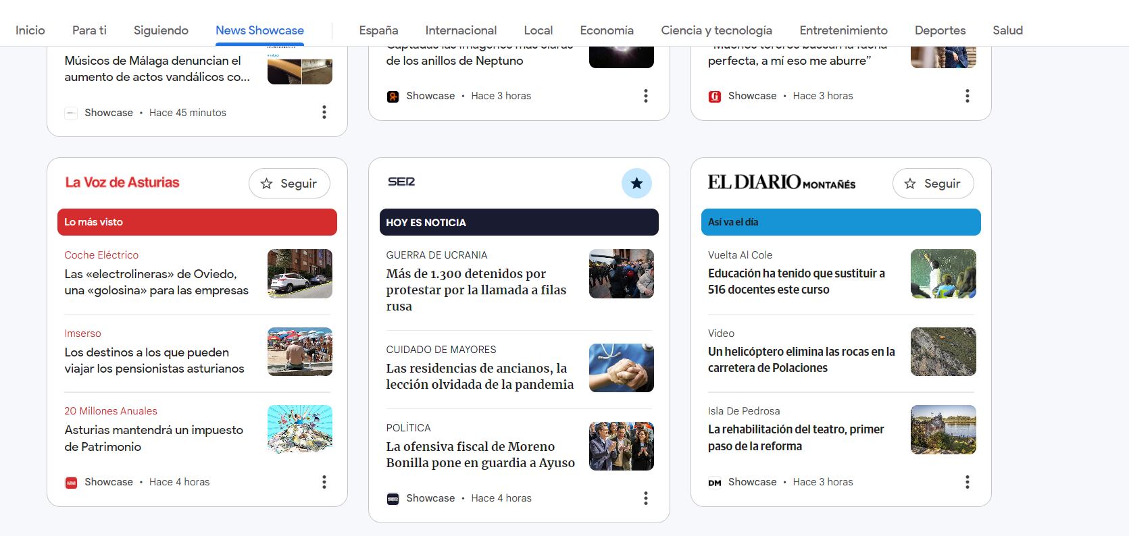Open the Salud section
Image resolution: width=1129 pixels, height=536 pixels.
(x=1007, y=30)
